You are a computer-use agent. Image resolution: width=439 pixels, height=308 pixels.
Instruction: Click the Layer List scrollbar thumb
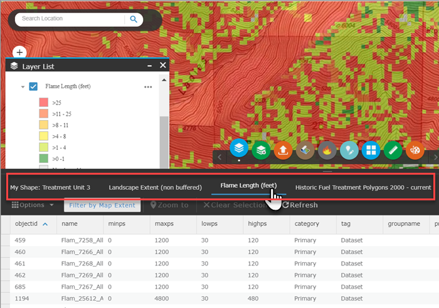[x=164, y=142]
